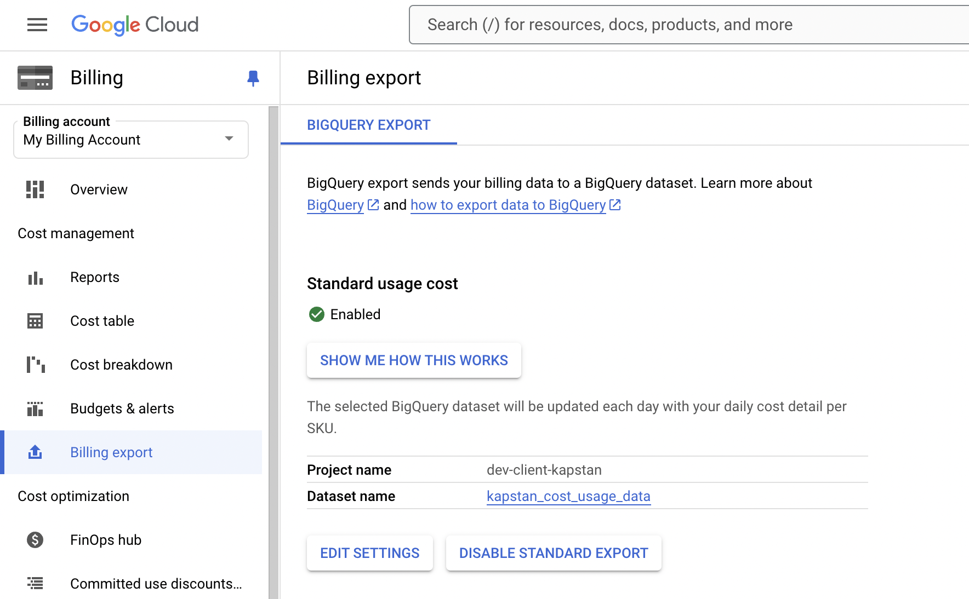Click the Google Cloud logo
969x599 pixels.
coord(135,25)
